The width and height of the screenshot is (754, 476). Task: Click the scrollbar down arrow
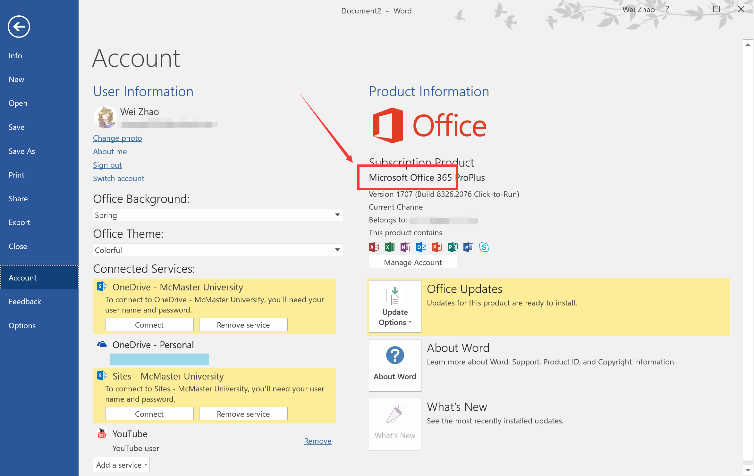(748, 470)
